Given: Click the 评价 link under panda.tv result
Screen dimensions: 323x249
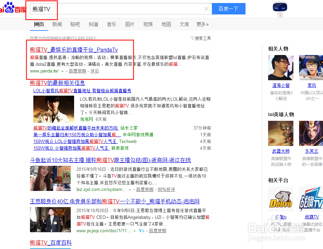Looking at the screenshot, I should point(95,71).
